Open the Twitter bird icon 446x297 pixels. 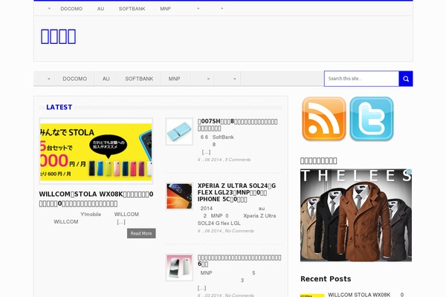point(372,119)
